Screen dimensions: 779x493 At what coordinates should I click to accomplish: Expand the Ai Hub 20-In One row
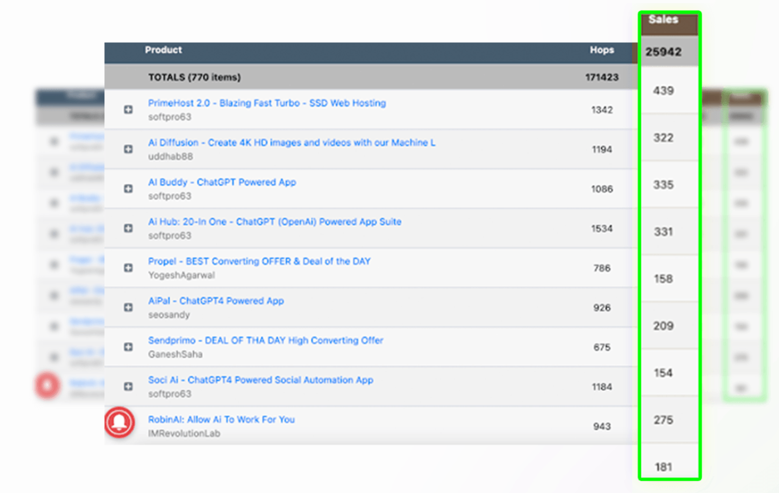128,228
